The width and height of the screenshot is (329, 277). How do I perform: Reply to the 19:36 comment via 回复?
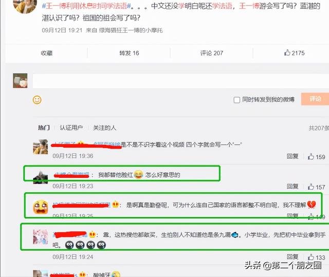tap(293, 156)
